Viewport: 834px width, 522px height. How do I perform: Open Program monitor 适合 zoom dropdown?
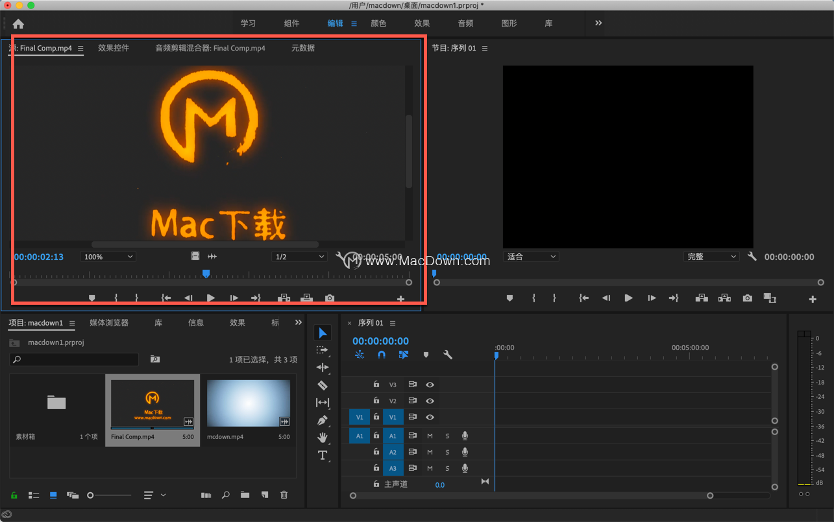(x=530, y=257)
